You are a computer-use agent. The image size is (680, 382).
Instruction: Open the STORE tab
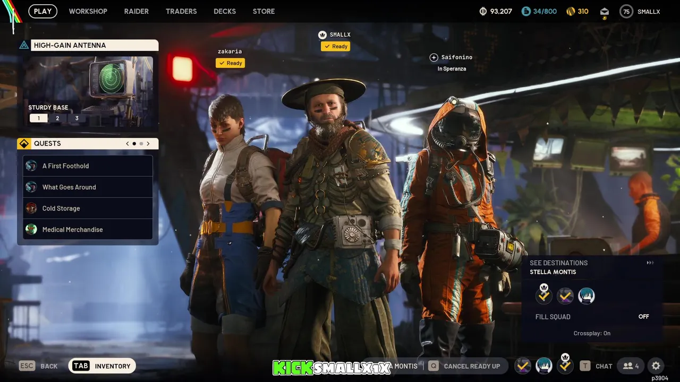point(264,11)
